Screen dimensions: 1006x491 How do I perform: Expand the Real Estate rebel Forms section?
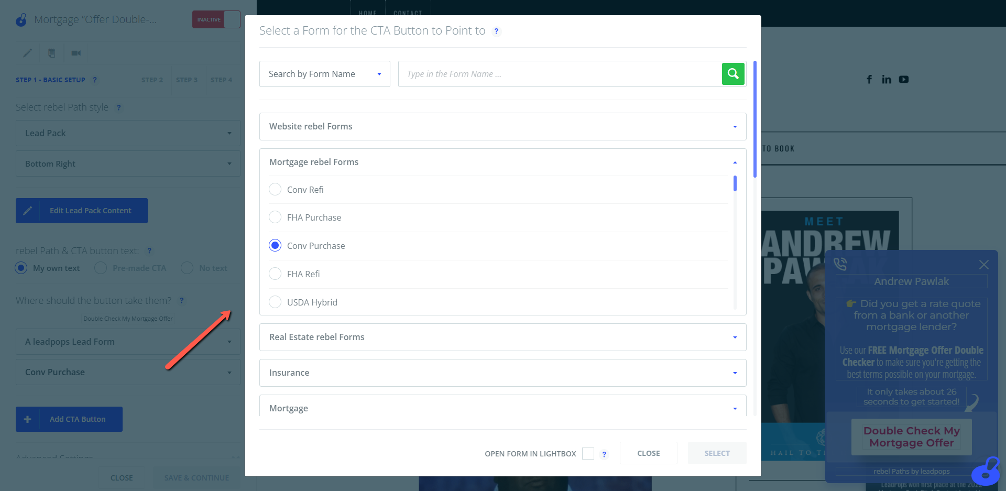tap(503, 337)
